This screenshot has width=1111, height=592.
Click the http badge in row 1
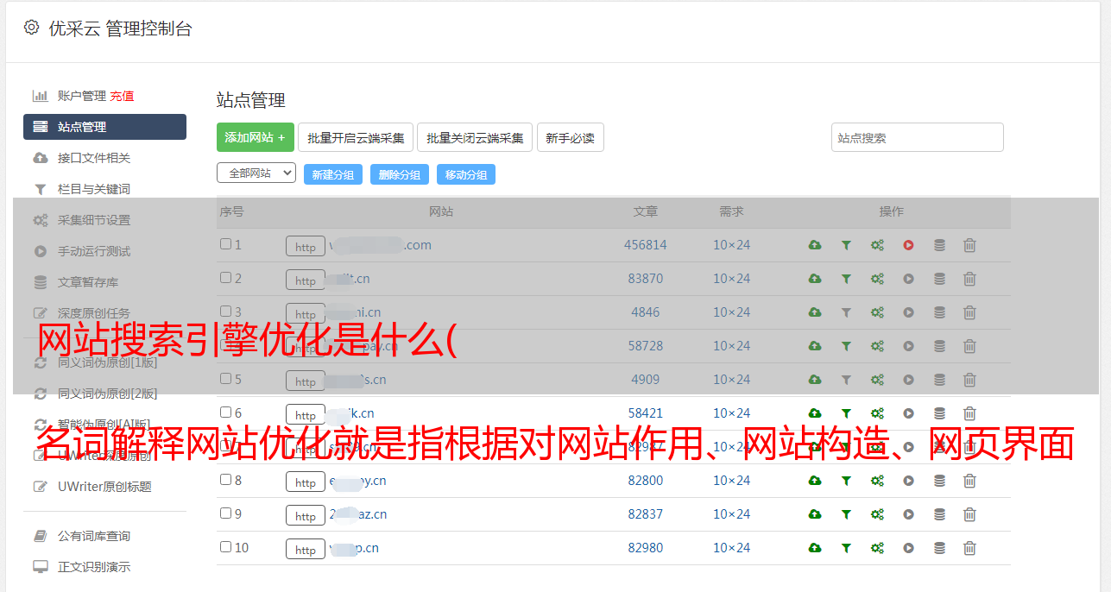[306, 246]
